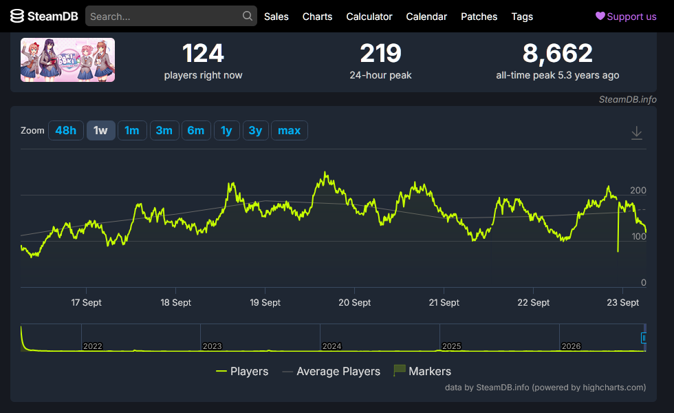Click the Patches navigation link
Screen dimensions: 674x413
coord(479,17)
